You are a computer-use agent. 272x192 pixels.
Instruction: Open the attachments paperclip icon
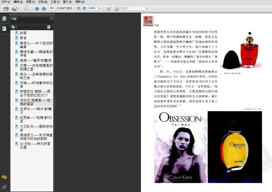(5, 187)
